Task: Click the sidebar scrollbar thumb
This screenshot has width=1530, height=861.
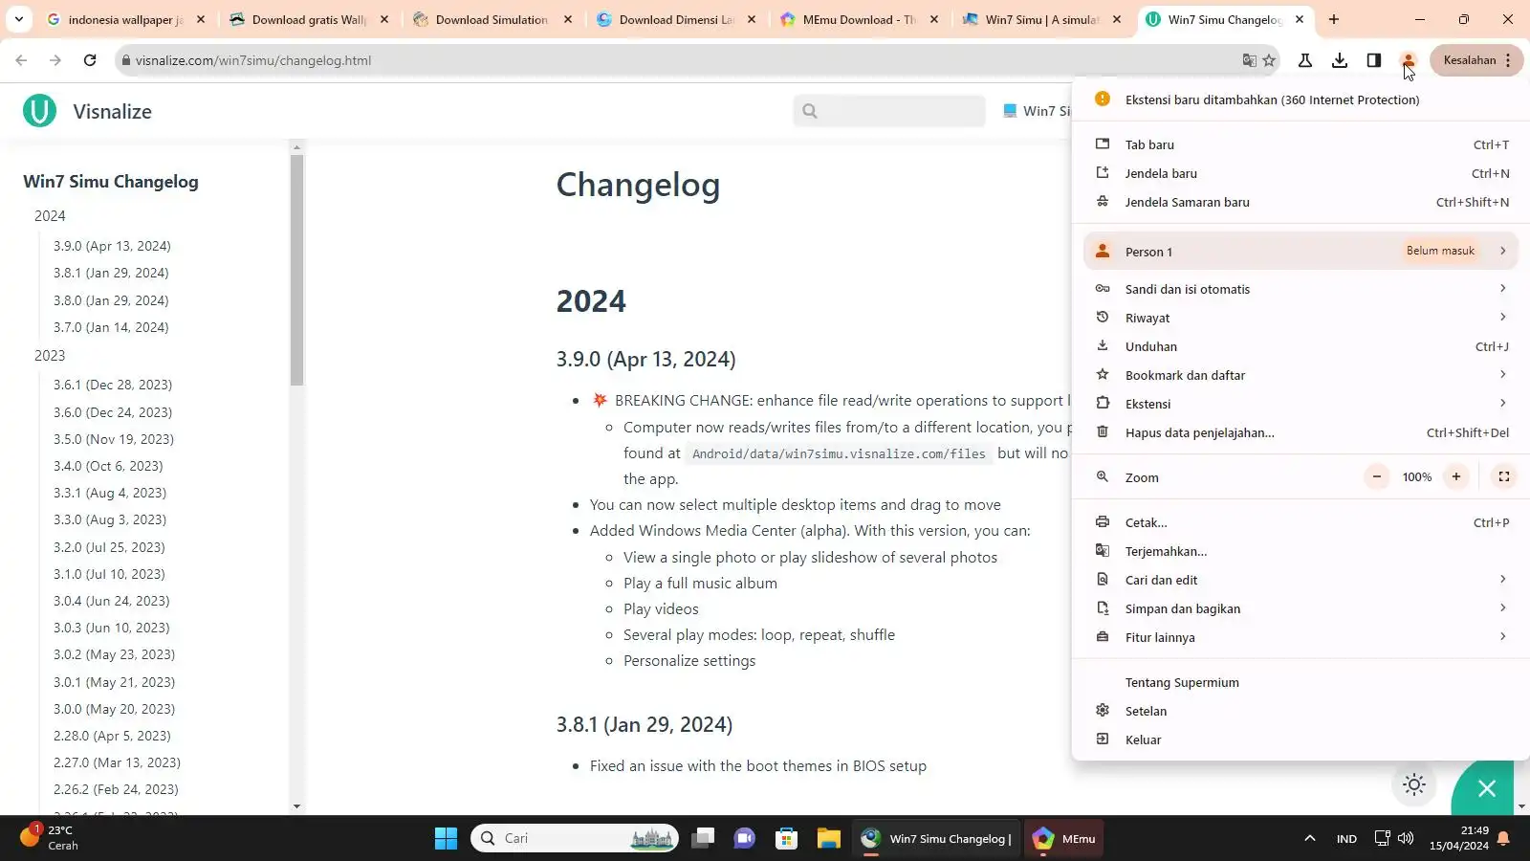Action: 296,270
